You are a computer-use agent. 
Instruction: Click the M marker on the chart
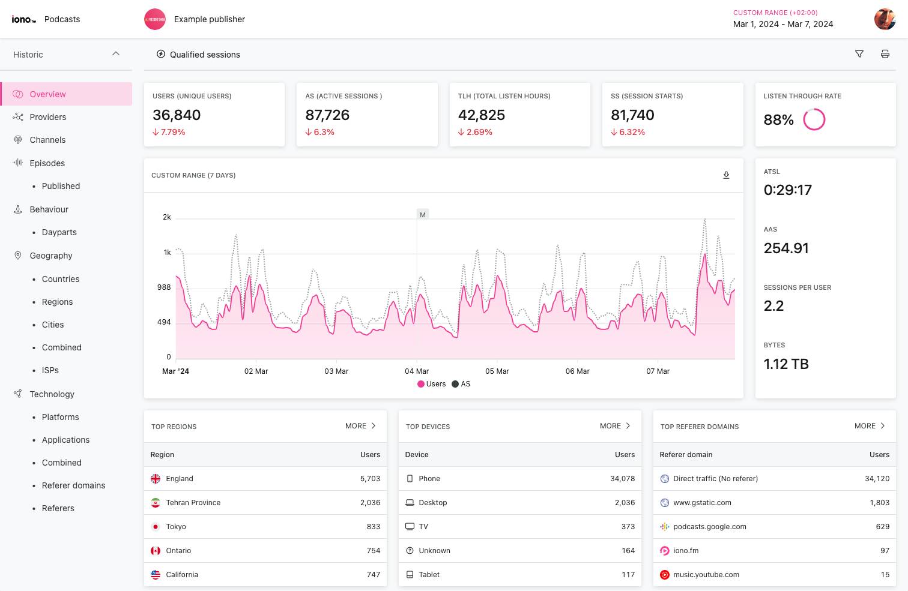coord(423,215)
